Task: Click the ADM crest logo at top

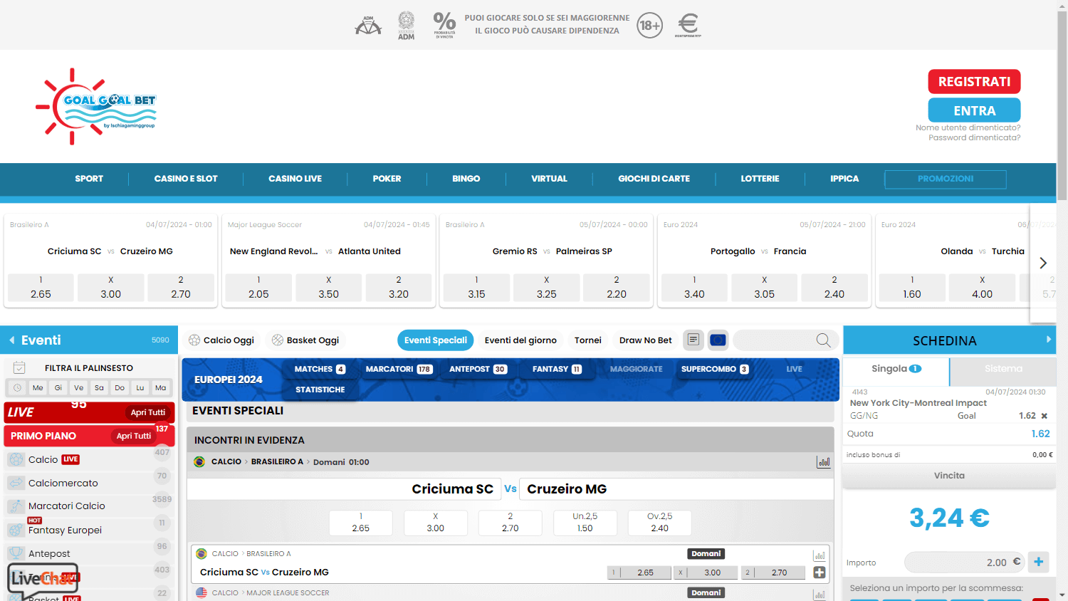Action: (x=406, y=25)
